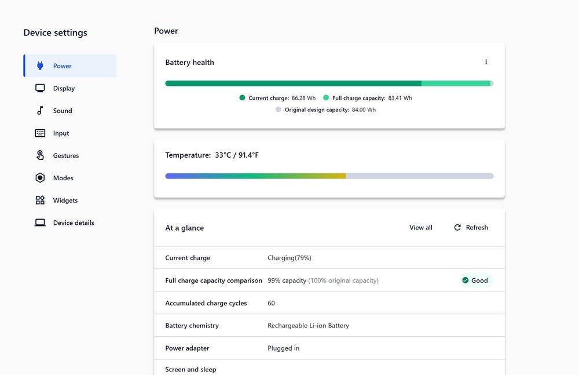Click the Refresh circular arrow icon
579x375 pixels.
pos(457,228)
